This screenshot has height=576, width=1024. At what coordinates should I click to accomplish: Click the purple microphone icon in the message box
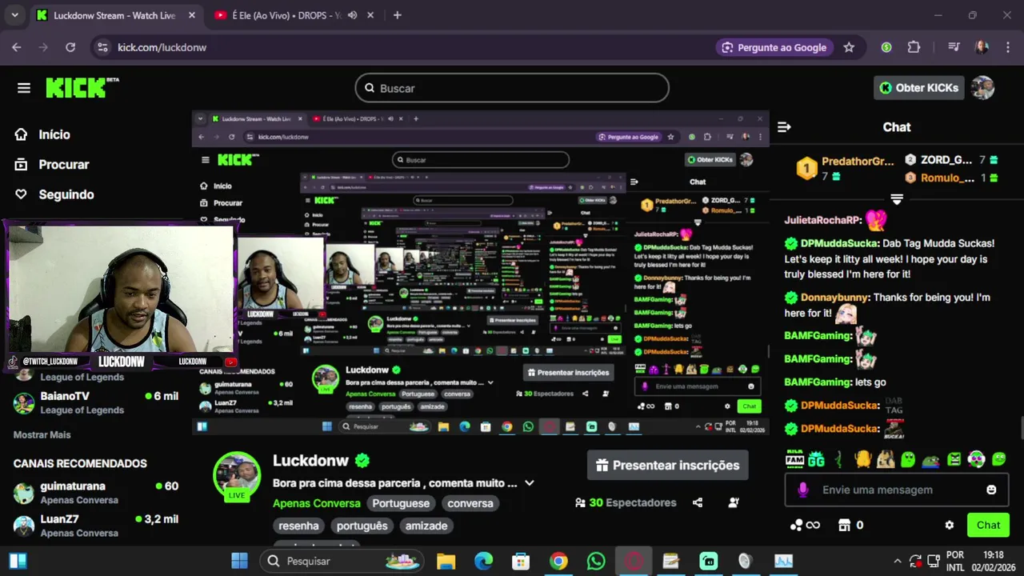(x=803, y=490)
